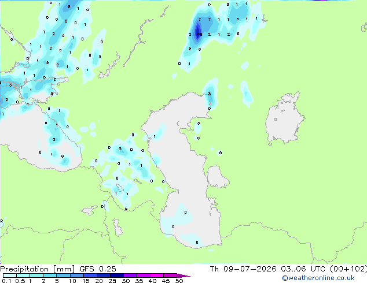Click the 20–25 mm dark blue swatch
367x283 pixels.
click(103, 275)
